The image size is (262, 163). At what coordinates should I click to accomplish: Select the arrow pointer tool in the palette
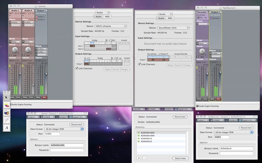6,98
